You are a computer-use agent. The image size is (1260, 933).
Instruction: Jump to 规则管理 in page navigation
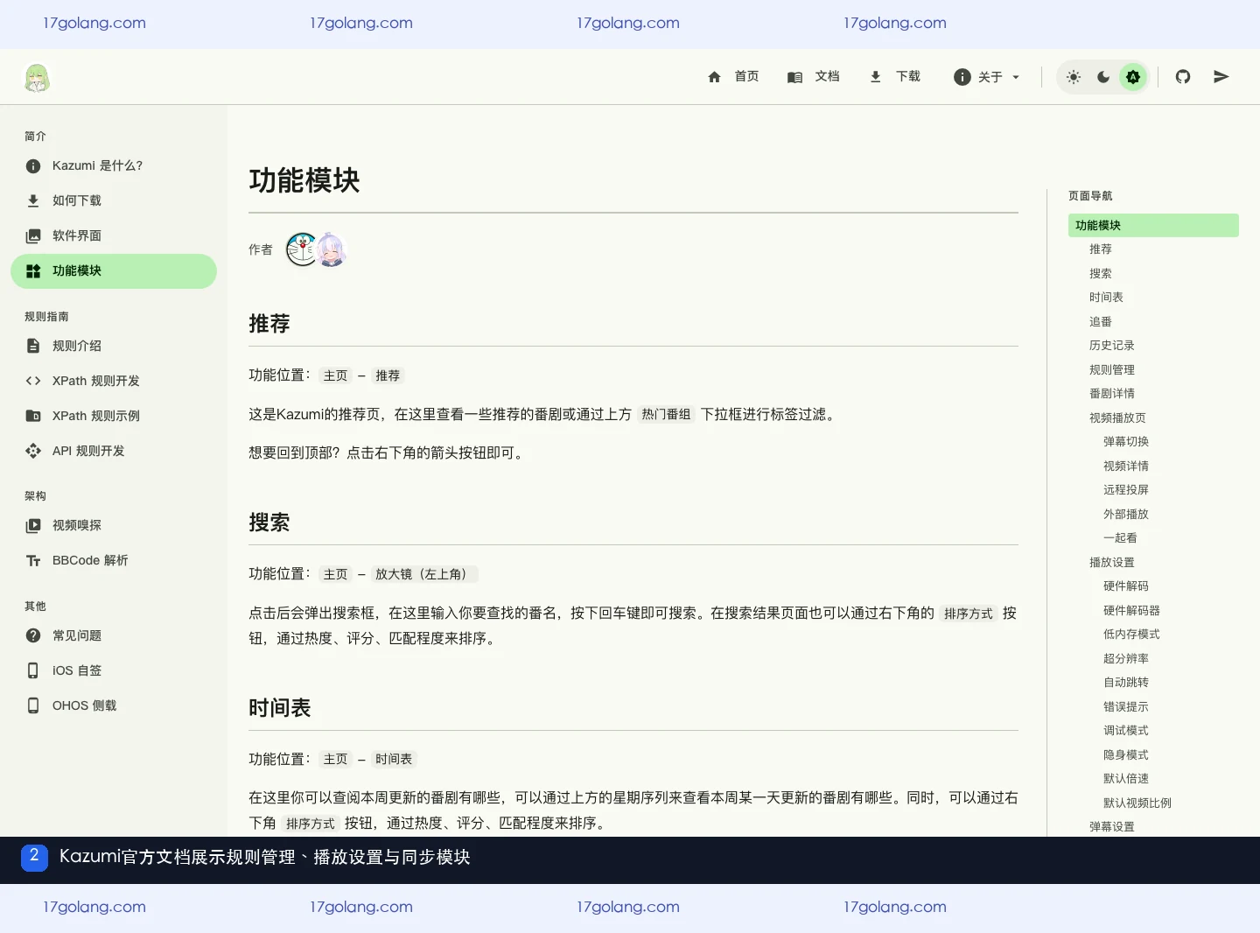tap(1112, 370)
